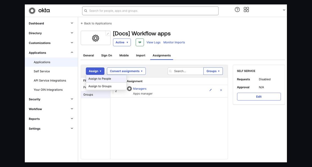The height and width of the screenshot is (167, 312).
Task: Open the Managers group link
Action: [x=139, y=89]
